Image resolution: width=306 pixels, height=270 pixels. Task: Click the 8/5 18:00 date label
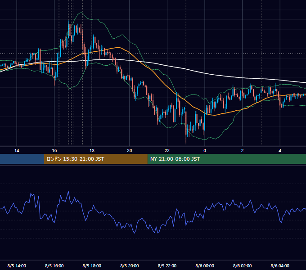click(92, 265)
